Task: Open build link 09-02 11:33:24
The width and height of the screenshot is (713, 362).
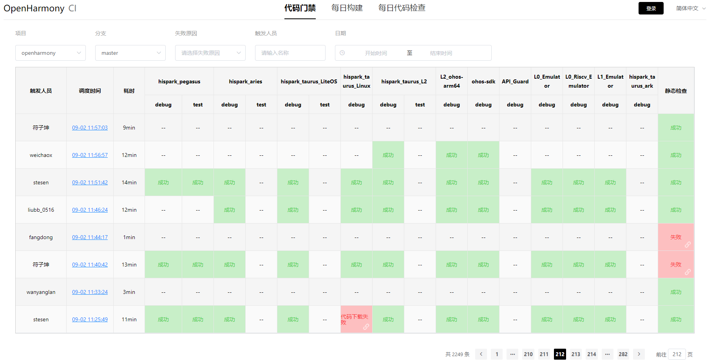Action: 90,292
